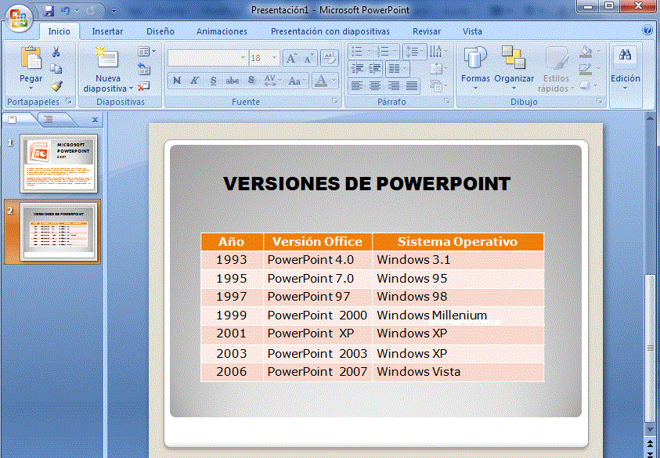Screen dimensions: 660x458
Task: Toggle bold formatting
Action: click(x=176, y=81)
